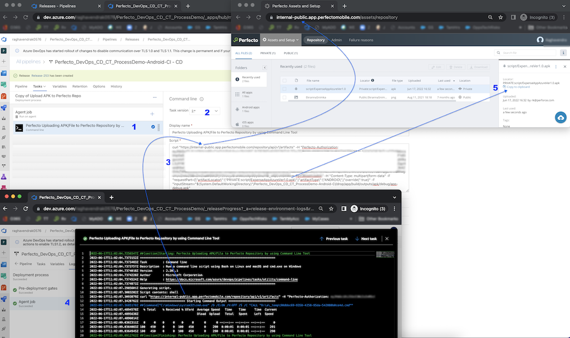The image size is (570, 338).
Task: Open Assets and Setup menu in Perfecto
Action: point(281,40)
